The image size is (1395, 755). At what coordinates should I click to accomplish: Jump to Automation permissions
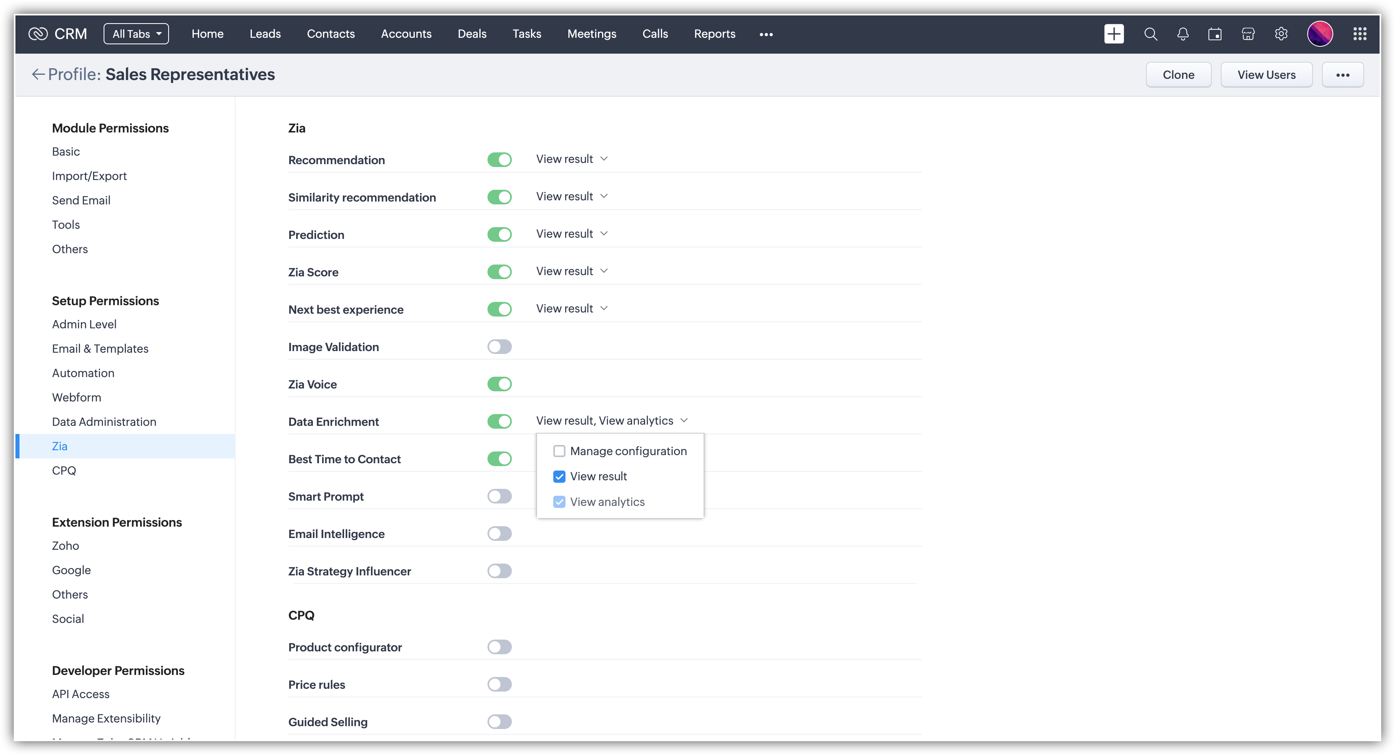click(x=83, y=373)
